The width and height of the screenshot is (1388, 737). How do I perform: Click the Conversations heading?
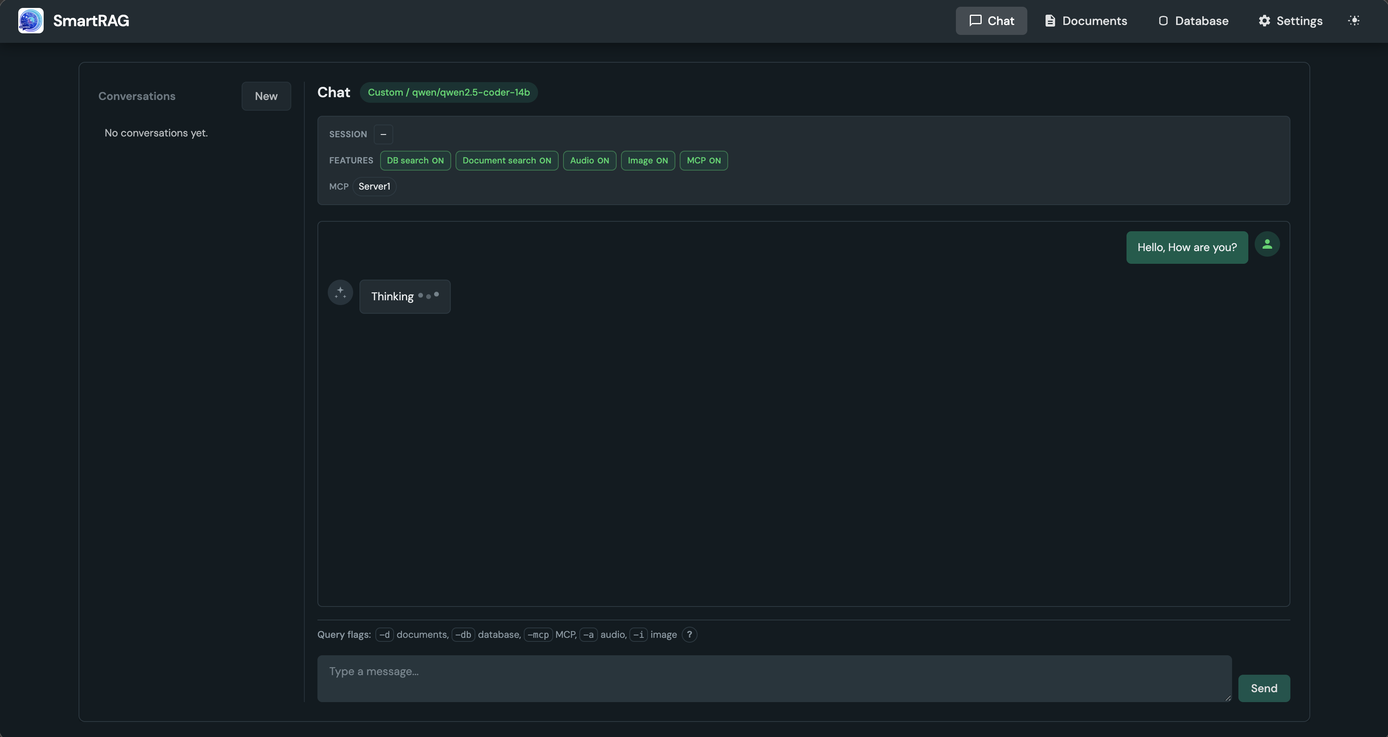pos(137,96)
